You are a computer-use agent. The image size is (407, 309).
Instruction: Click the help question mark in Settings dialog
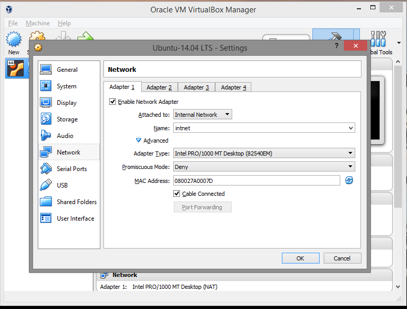[336, 45]
